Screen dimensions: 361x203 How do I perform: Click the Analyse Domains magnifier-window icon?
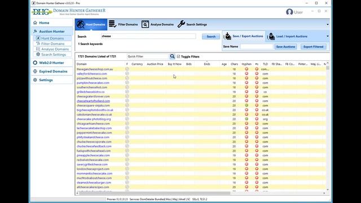point(145,24)
